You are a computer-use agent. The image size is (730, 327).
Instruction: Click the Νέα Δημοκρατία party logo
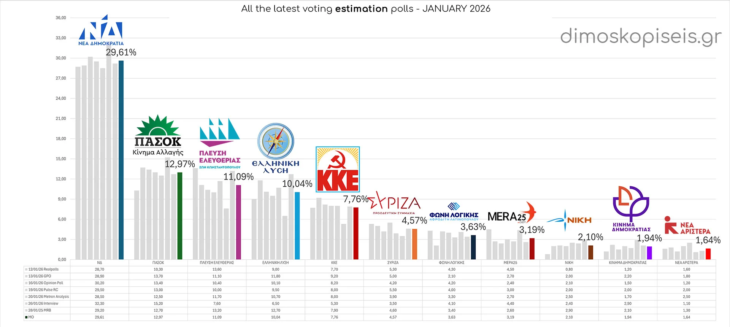[101, 30]
